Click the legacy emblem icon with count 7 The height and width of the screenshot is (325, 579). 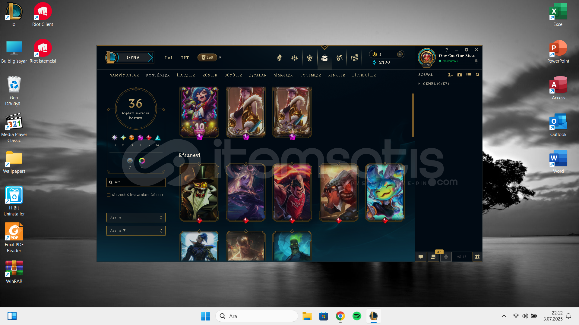point(130,161)
